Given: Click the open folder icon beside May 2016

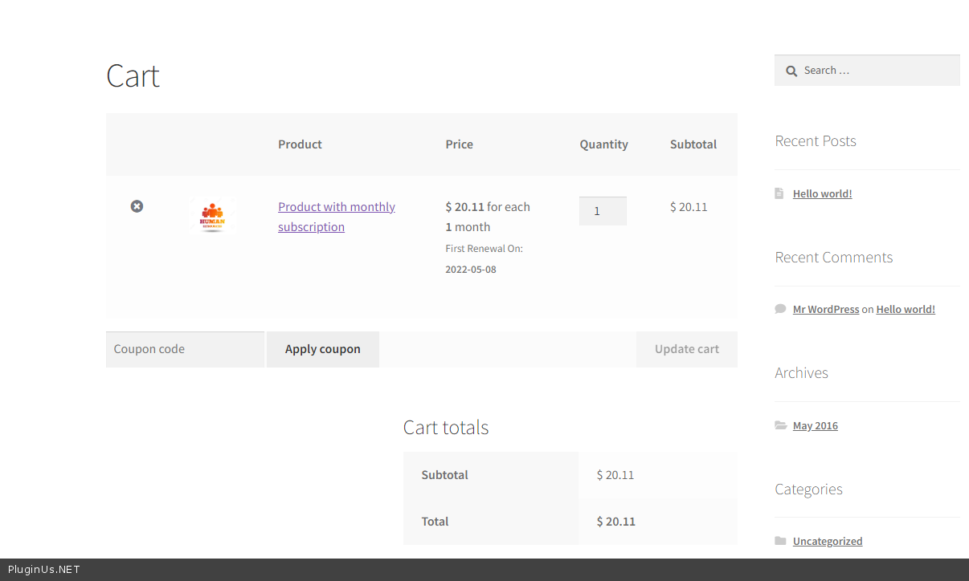Looking at the screenshot, I should point(780,425).
